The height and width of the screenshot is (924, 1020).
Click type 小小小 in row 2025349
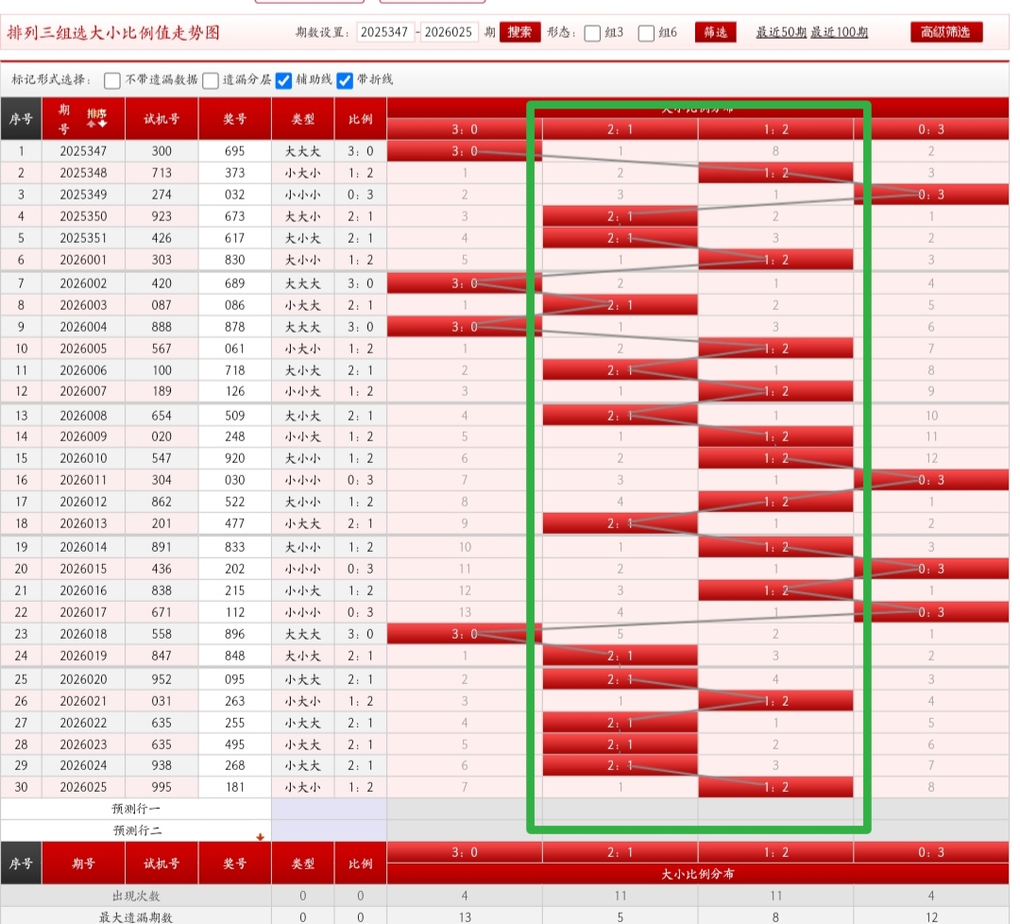(x=302, y=195)
